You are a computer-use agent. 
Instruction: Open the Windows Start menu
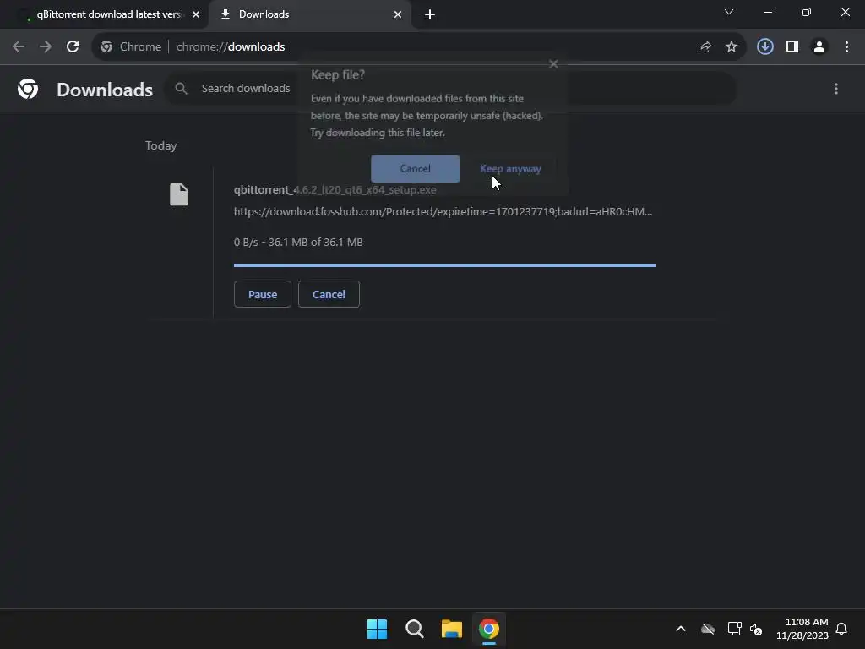click(378, 629)
